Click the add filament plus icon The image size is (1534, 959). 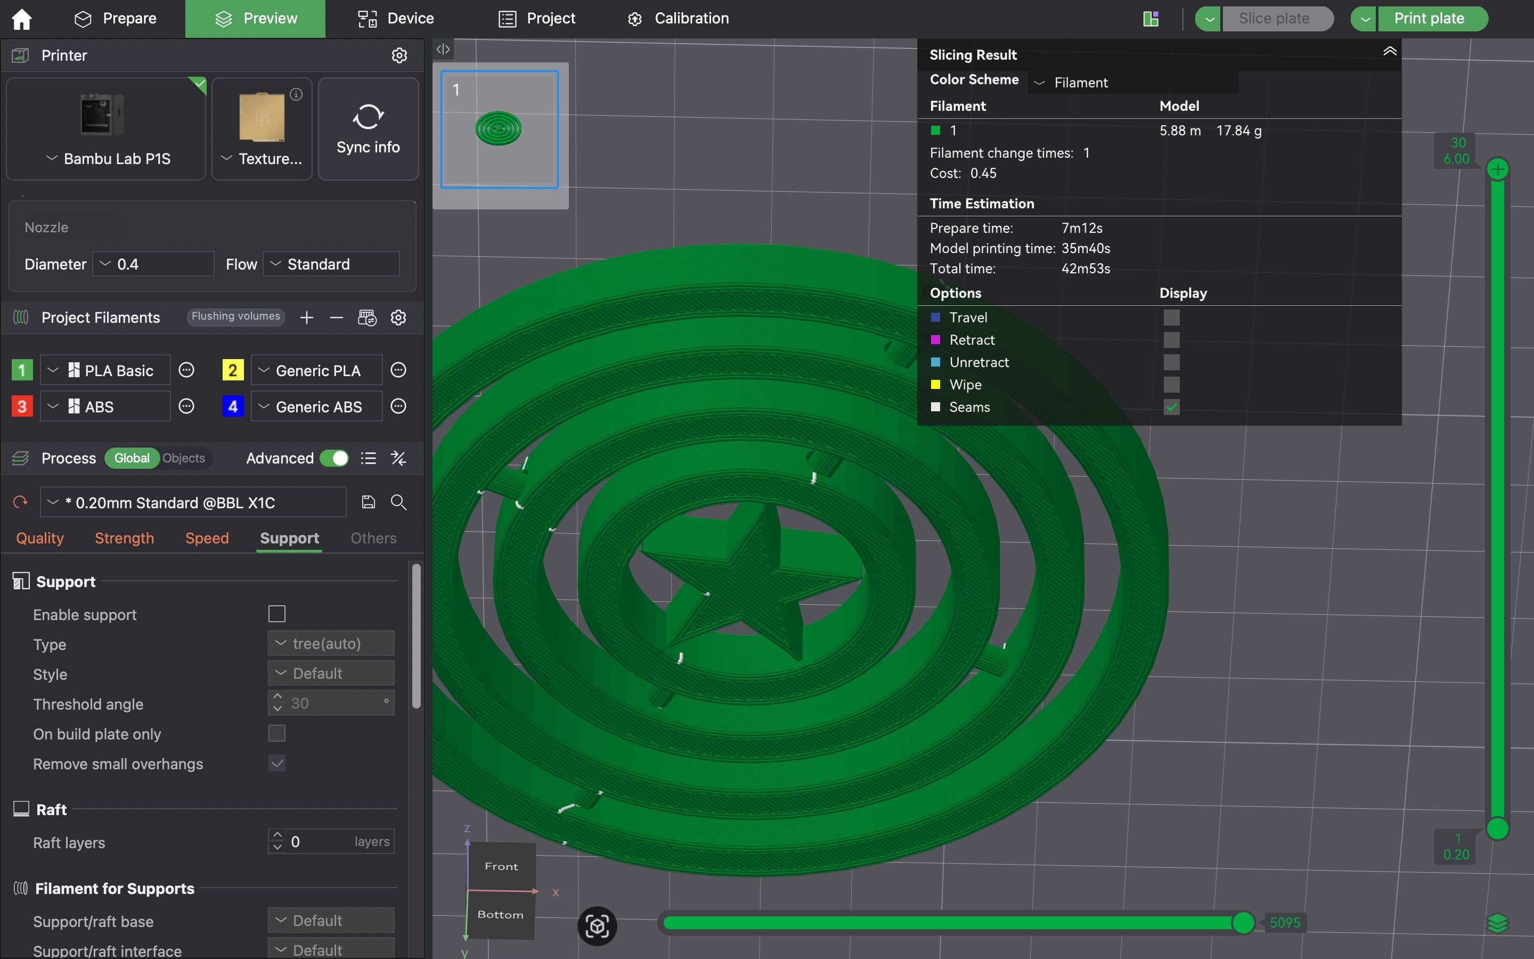click(307, 318)
